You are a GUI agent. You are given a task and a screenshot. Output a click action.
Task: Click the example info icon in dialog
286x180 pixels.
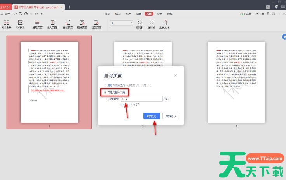click(x=138, y=105)
